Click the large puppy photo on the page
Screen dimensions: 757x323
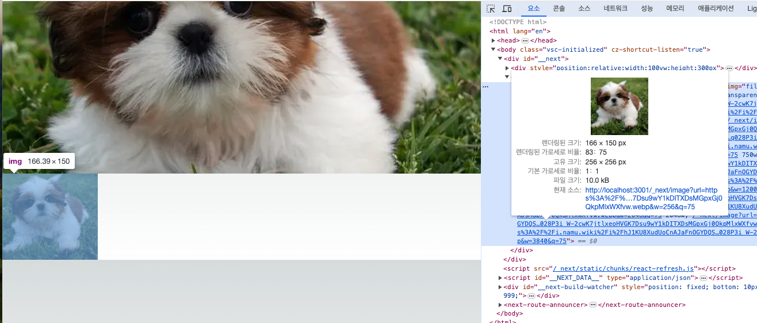pos(241,86)
